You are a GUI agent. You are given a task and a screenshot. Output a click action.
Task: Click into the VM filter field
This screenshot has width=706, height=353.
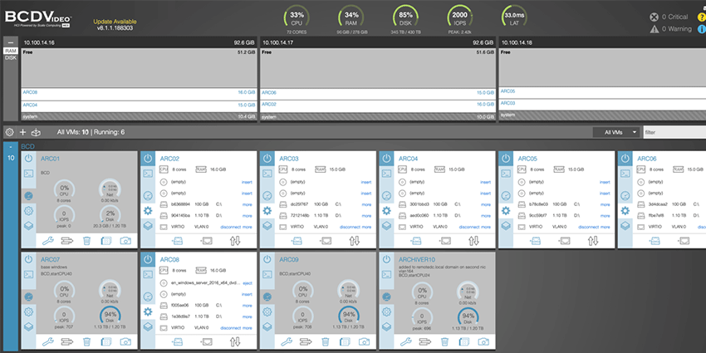(x=674, y=132)
